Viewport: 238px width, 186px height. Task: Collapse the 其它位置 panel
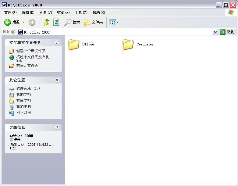coord(57,80)
